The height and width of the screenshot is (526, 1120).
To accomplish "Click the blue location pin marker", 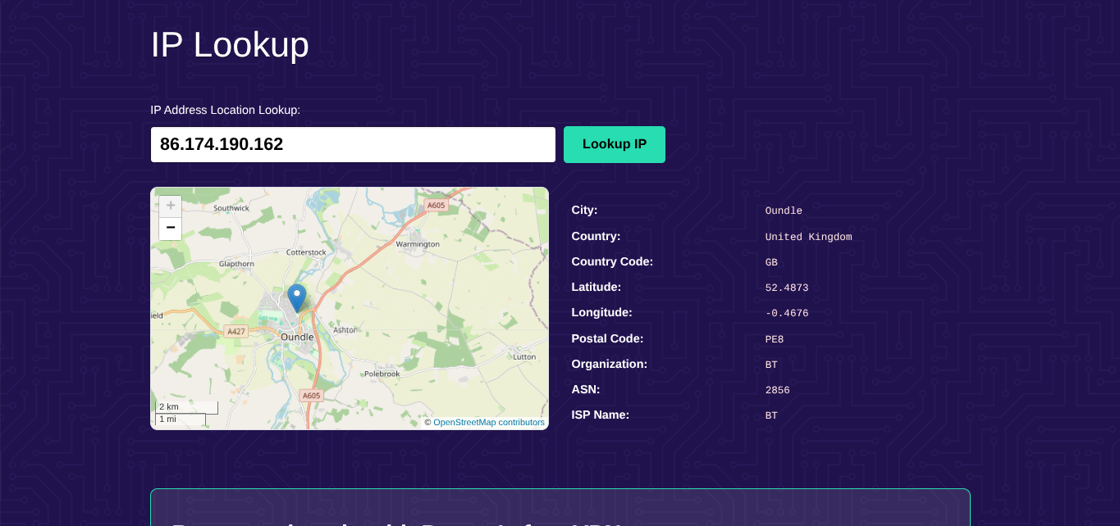I will click(297, 297).
